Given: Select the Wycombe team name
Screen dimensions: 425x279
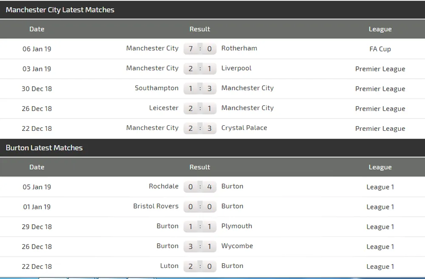Looking at the screenshot, I should (237, 246).
